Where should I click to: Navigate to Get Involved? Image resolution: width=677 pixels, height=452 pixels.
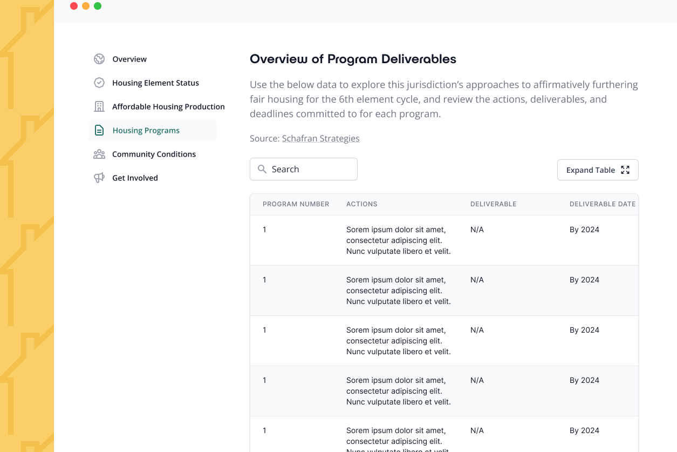coord(135,178)
